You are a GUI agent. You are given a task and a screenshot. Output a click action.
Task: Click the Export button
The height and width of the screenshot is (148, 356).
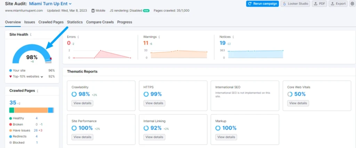[x=338, y=3]
